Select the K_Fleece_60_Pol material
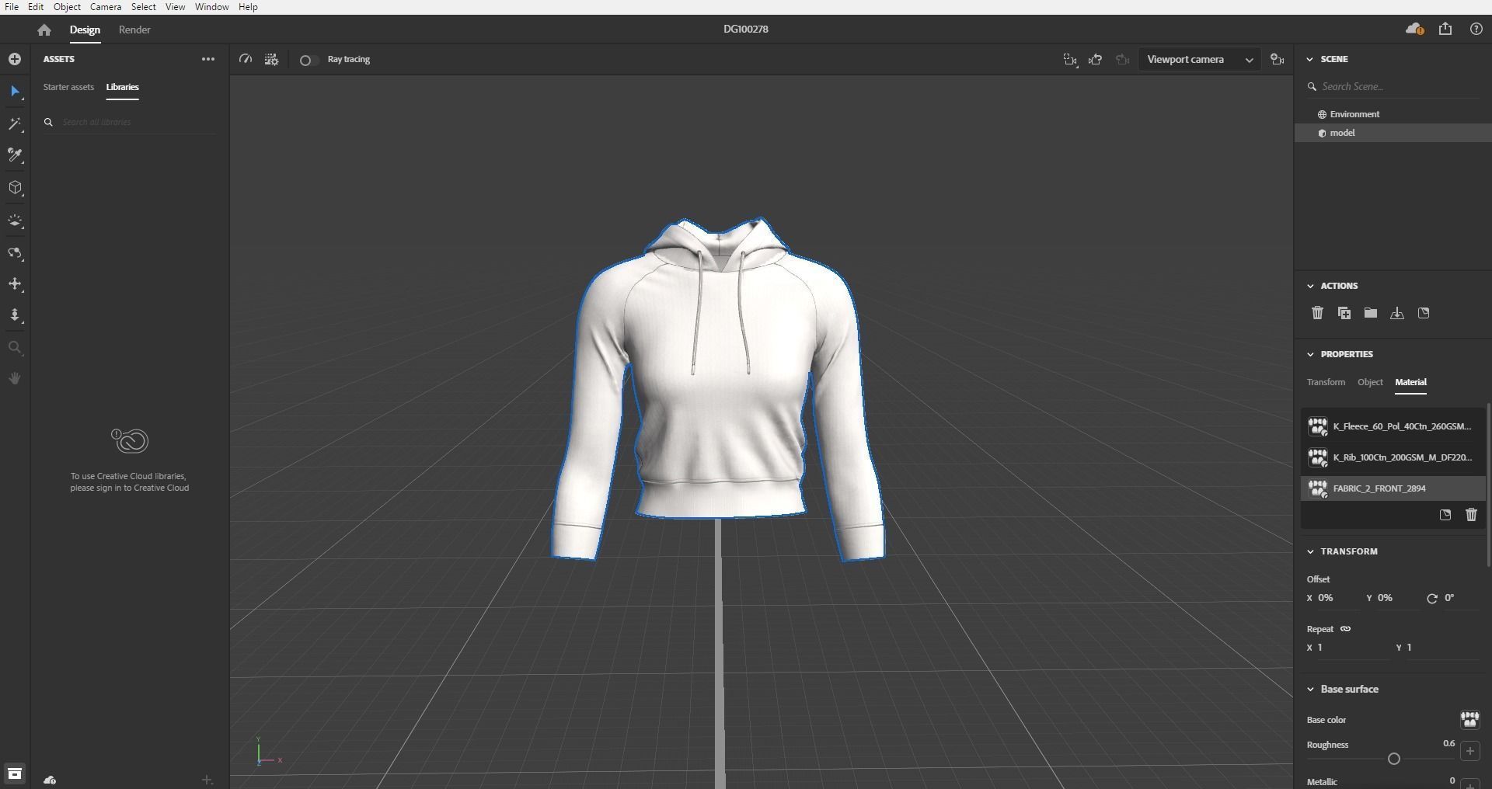This screenshot has height=789, width=1492. pos(1393,426)
